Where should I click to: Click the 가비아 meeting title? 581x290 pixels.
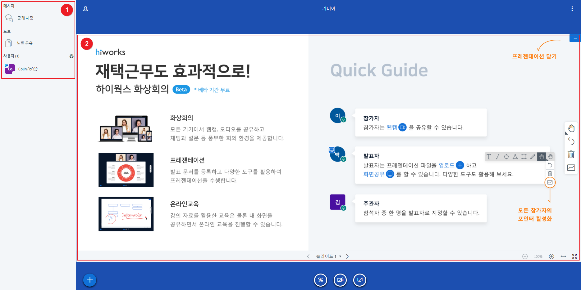[329, 9]
